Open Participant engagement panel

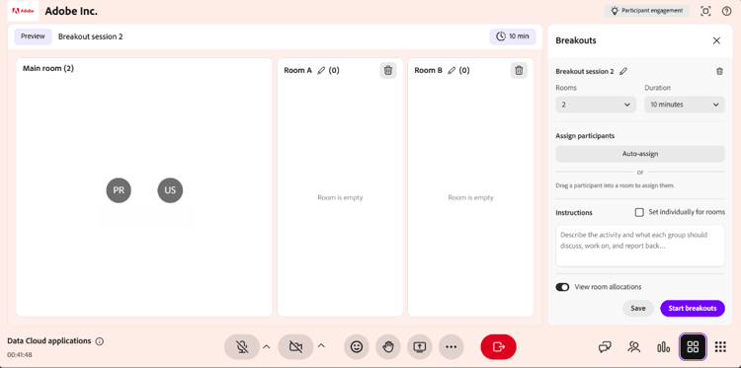click(646, 11)
